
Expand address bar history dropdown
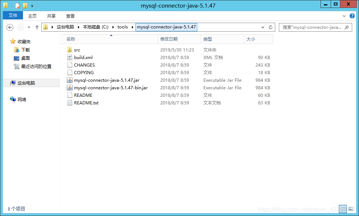[x=263, y=27]
